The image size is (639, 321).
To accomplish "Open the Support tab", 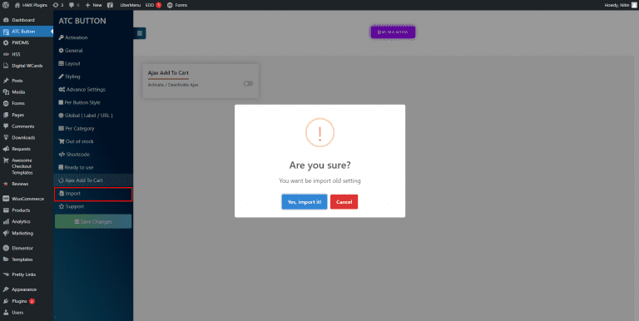I will pos(93,206).
